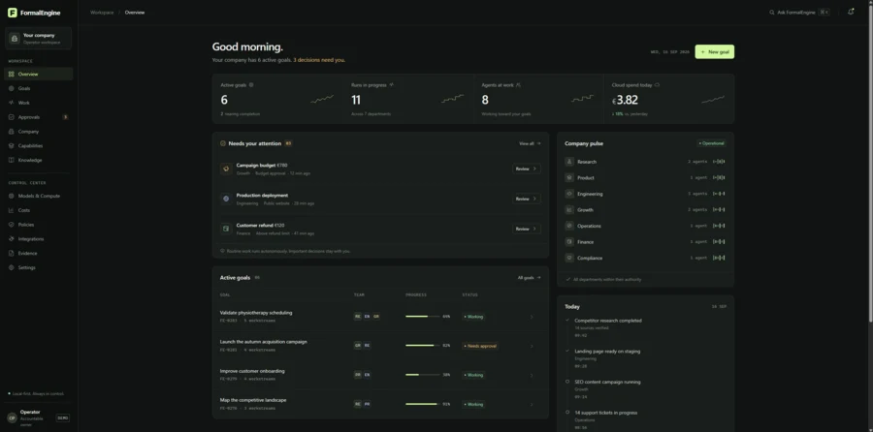Screen dimensions: 873x432
Task: Open Approvals badge count 3
Action: 65,117
